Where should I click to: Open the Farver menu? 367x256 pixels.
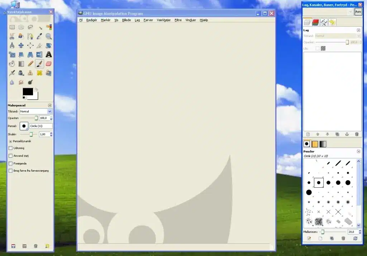point(148,20)
